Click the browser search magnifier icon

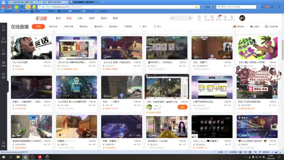258,7
